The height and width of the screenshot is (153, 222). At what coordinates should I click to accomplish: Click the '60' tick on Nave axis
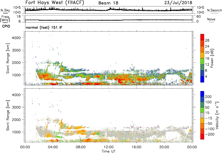point(198,17)
